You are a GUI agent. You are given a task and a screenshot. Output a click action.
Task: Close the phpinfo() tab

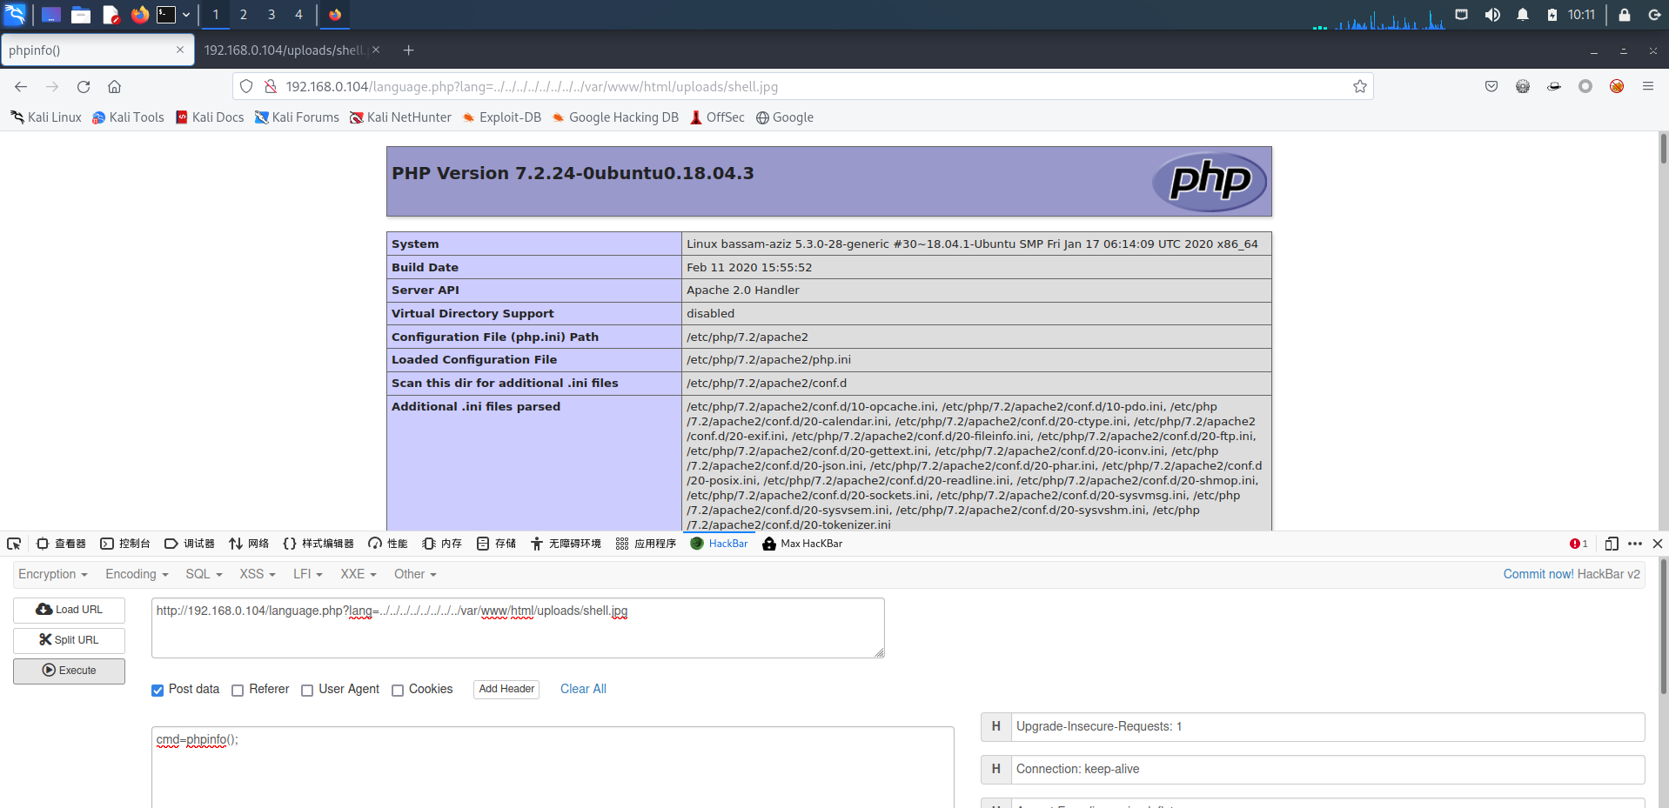(180, 50)
